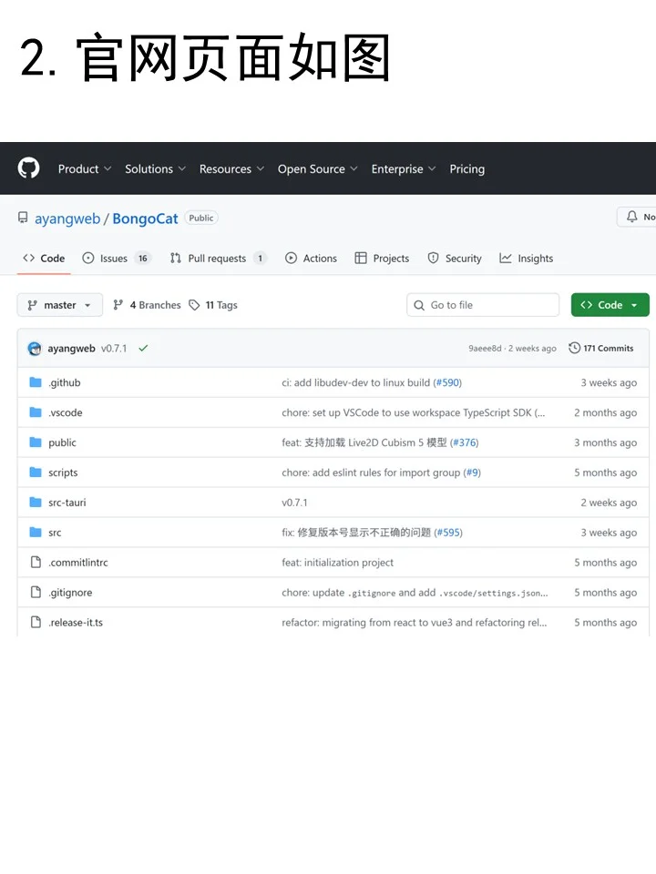
Task: Expand the Product menu
Action: (x=84, y=169)
